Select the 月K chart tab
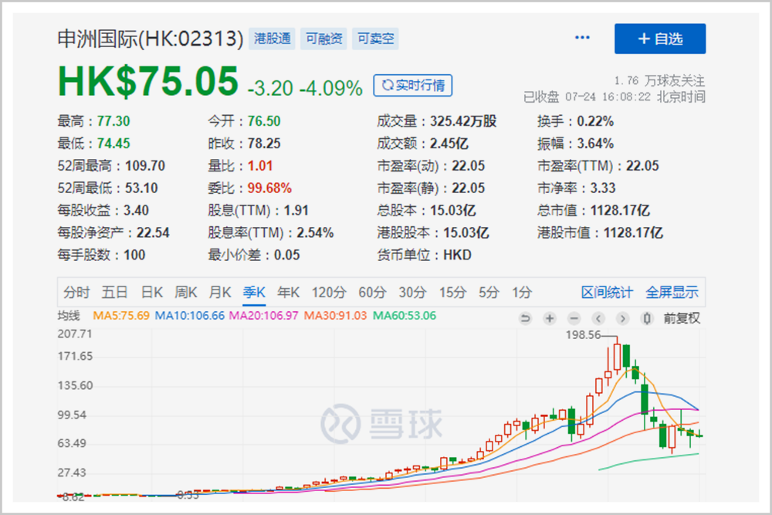Image resolution: width=772 pixels, height=515 pixels. [220, 293]
